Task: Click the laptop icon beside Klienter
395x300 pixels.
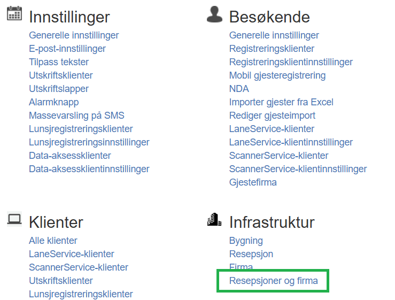Action: [14, 219]
